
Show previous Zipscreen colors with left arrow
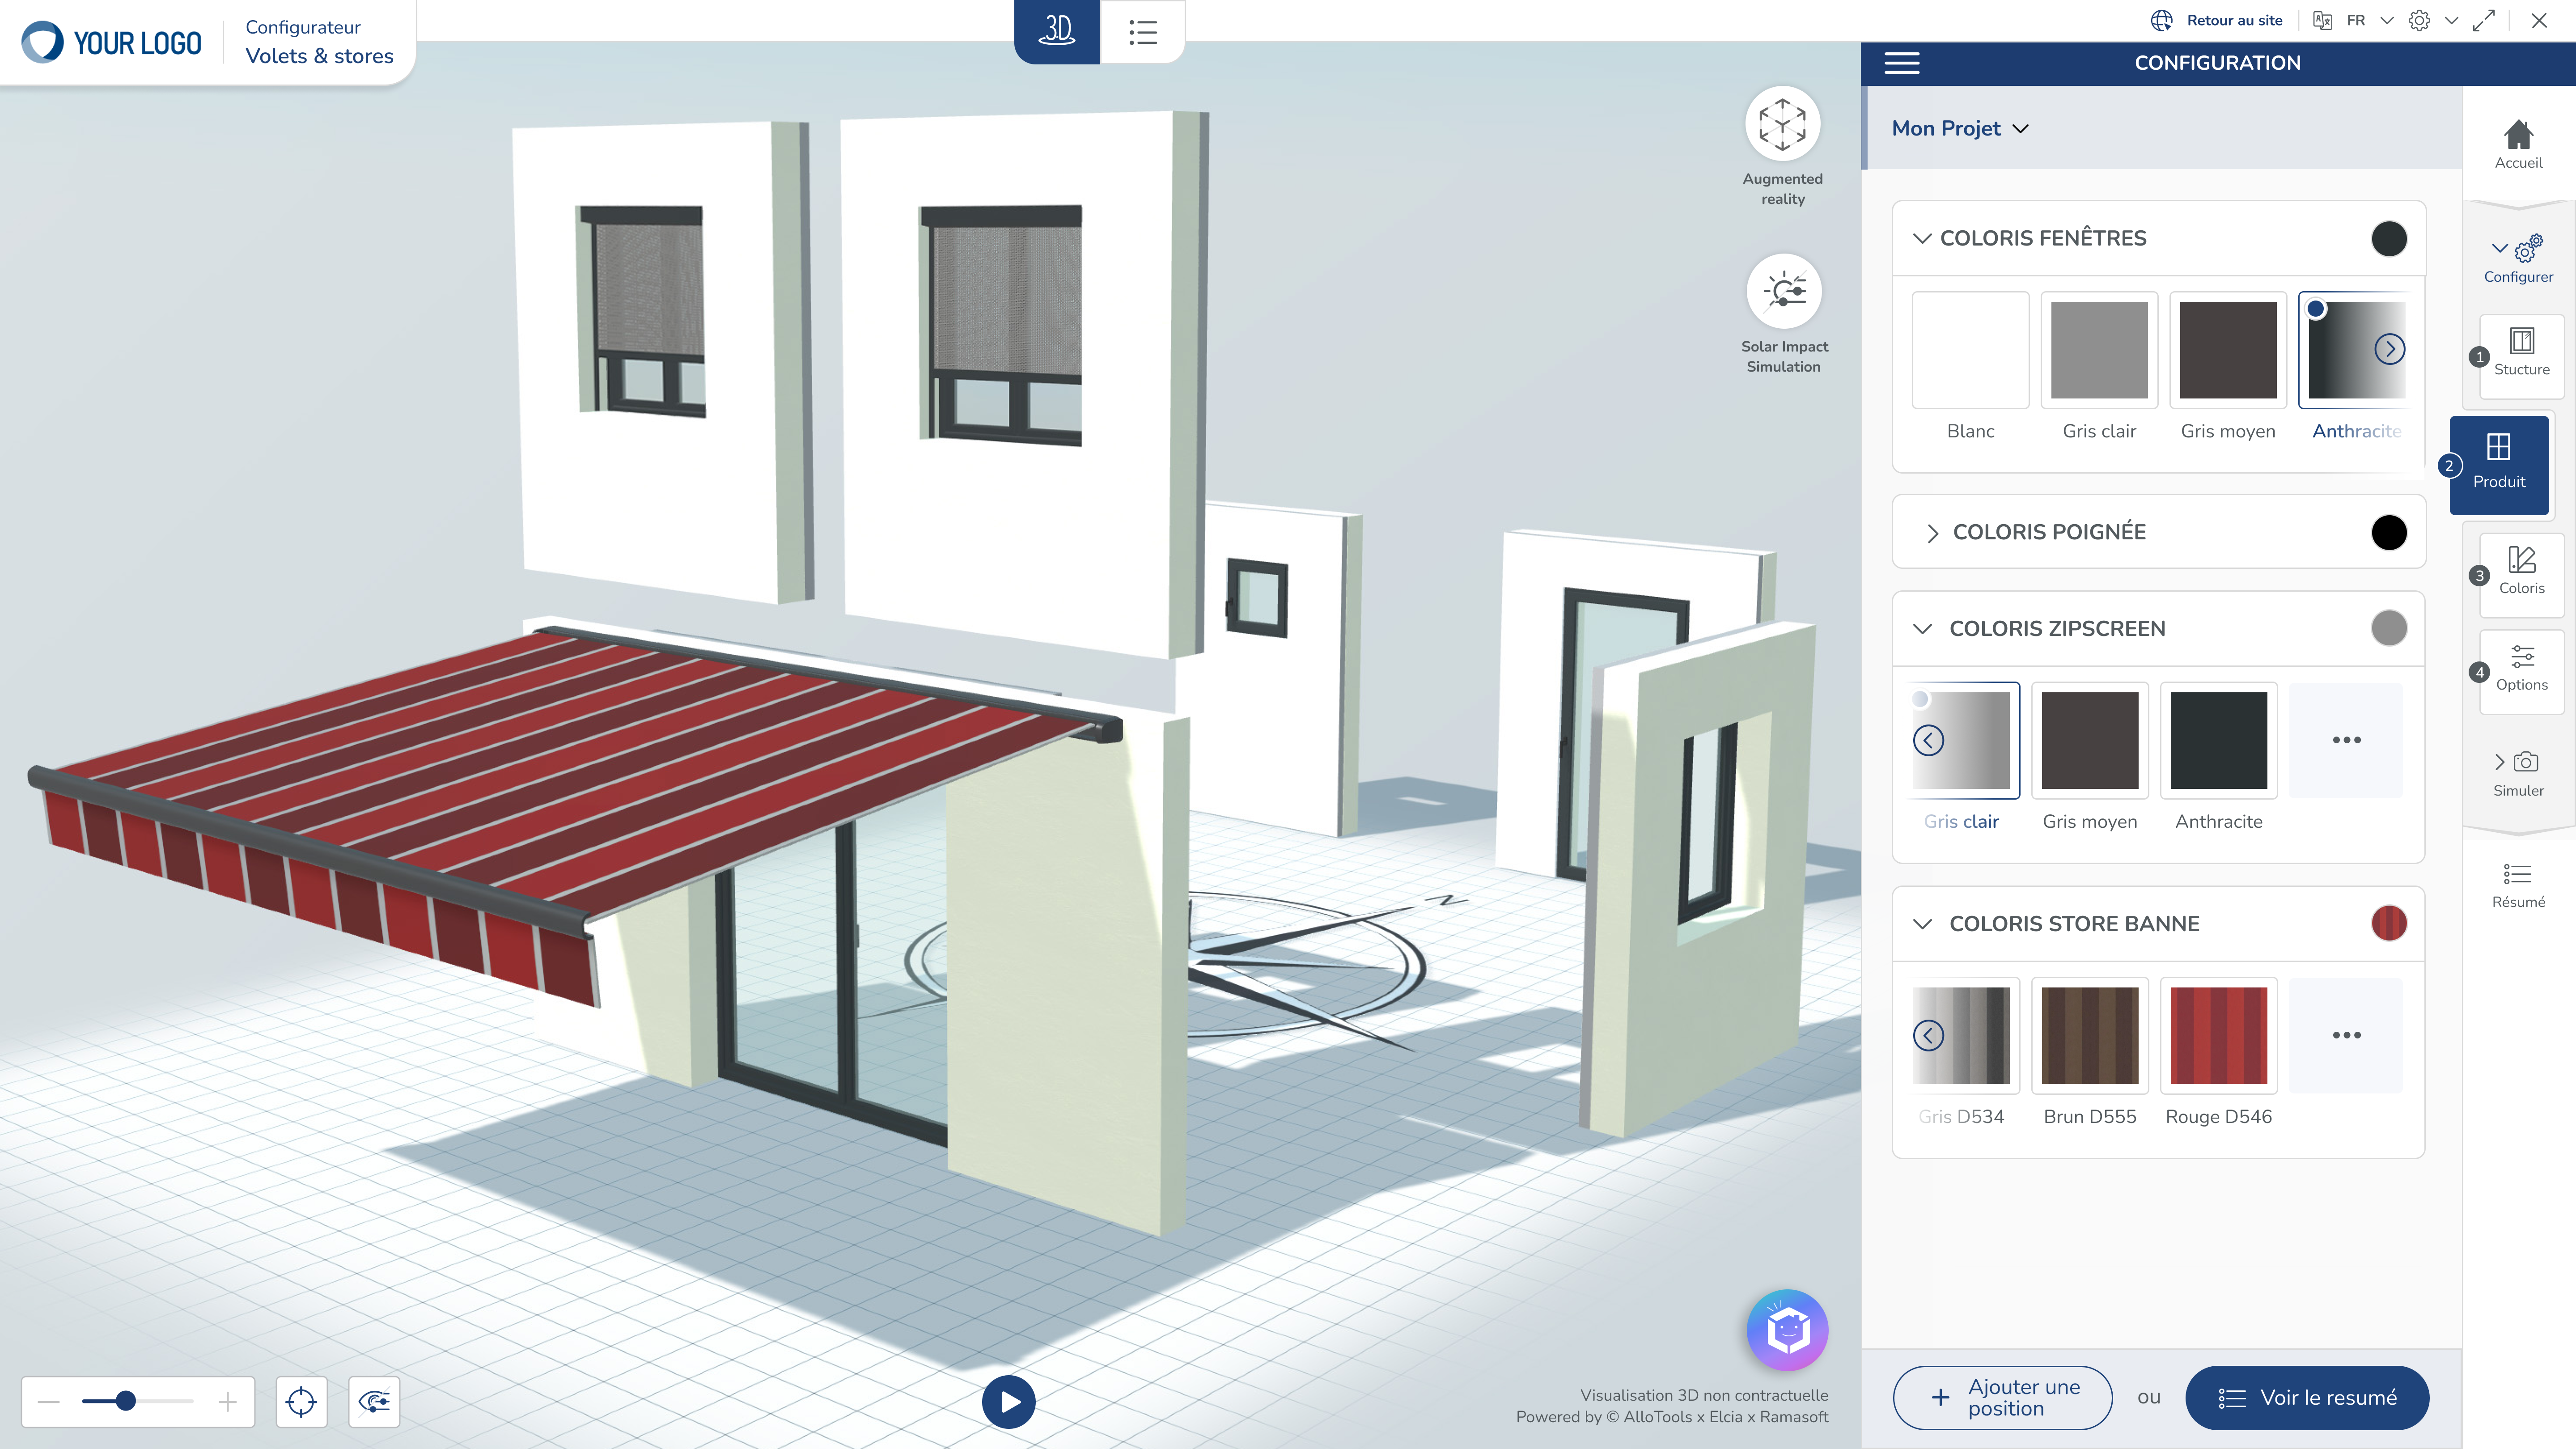[1928, 740]
